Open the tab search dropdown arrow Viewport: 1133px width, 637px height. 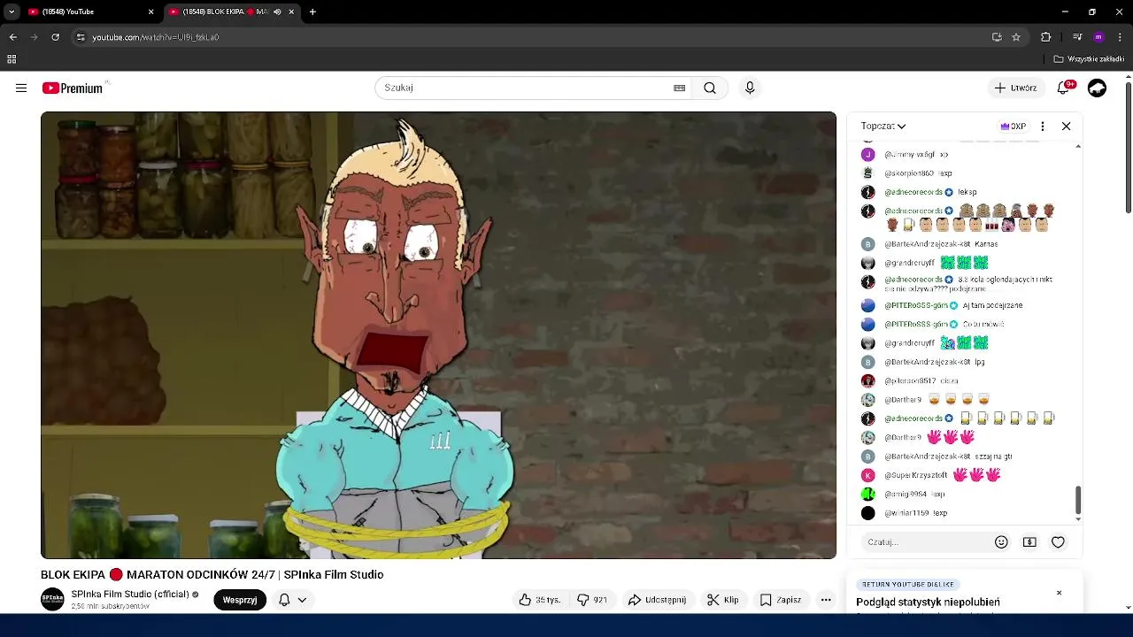point(12,12)
